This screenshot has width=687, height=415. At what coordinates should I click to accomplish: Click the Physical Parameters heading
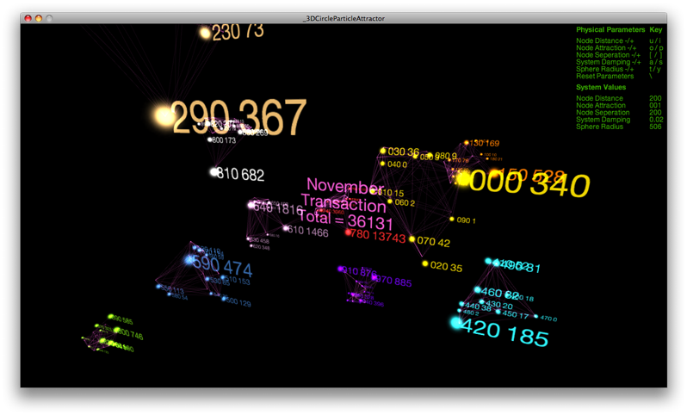(x=610, y=29)
